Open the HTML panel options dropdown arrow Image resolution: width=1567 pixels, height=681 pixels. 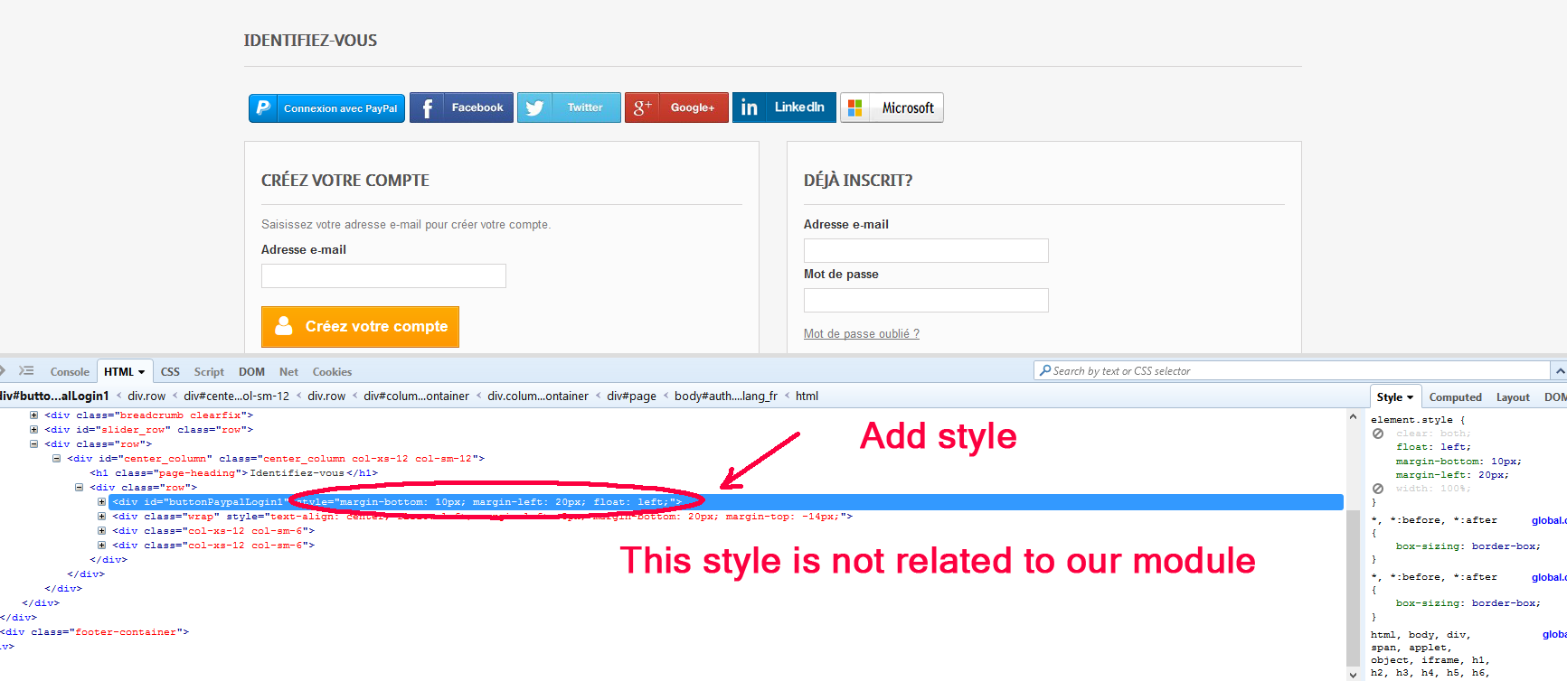tap(142, 372)
